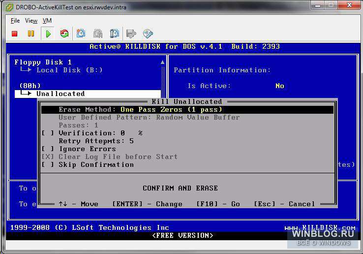
Task: Click the yellow Suspend pause icon
Action: coord(31,33)
